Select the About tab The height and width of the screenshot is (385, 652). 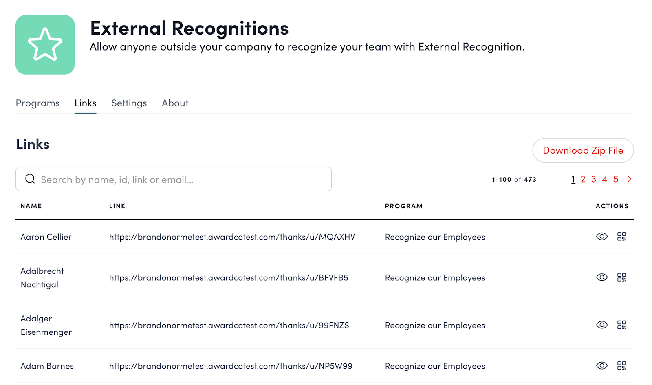(x=175, y=103)
